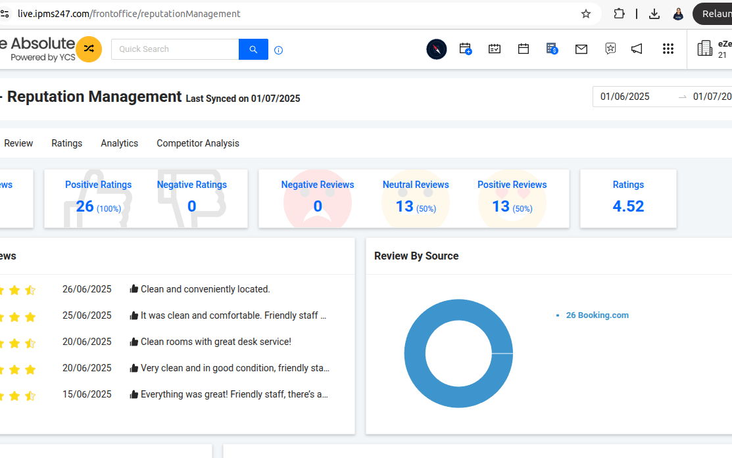Viewport: 732px width, 458px height.
Task: Open the add reservation calendar-plus icon
Action: tap(466, 49)
